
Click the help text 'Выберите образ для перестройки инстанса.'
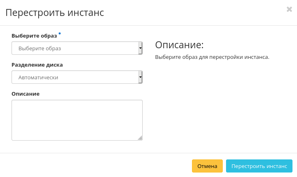tap(212, 57)
